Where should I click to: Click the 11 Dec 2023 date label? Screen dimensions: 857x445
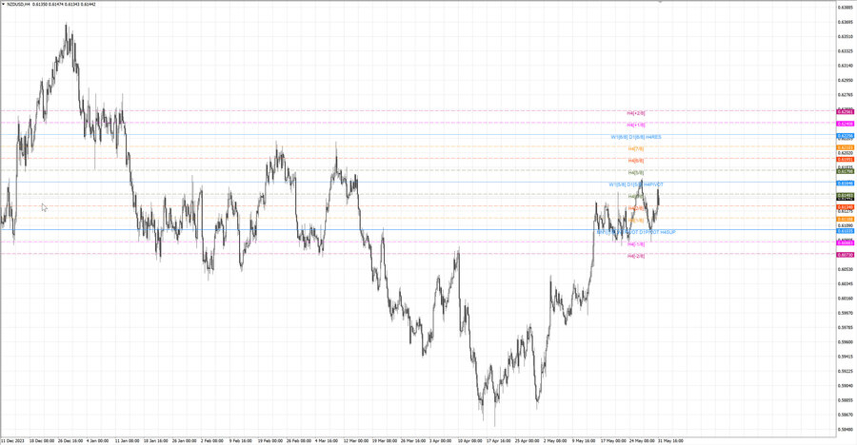tap(12, 440)
